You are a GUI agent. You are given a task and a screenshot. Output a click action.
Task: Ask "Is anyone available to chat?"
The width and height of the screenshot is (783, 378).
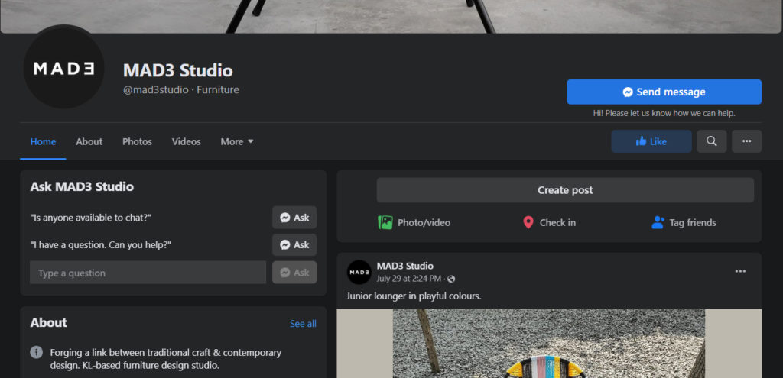[294, 218]
